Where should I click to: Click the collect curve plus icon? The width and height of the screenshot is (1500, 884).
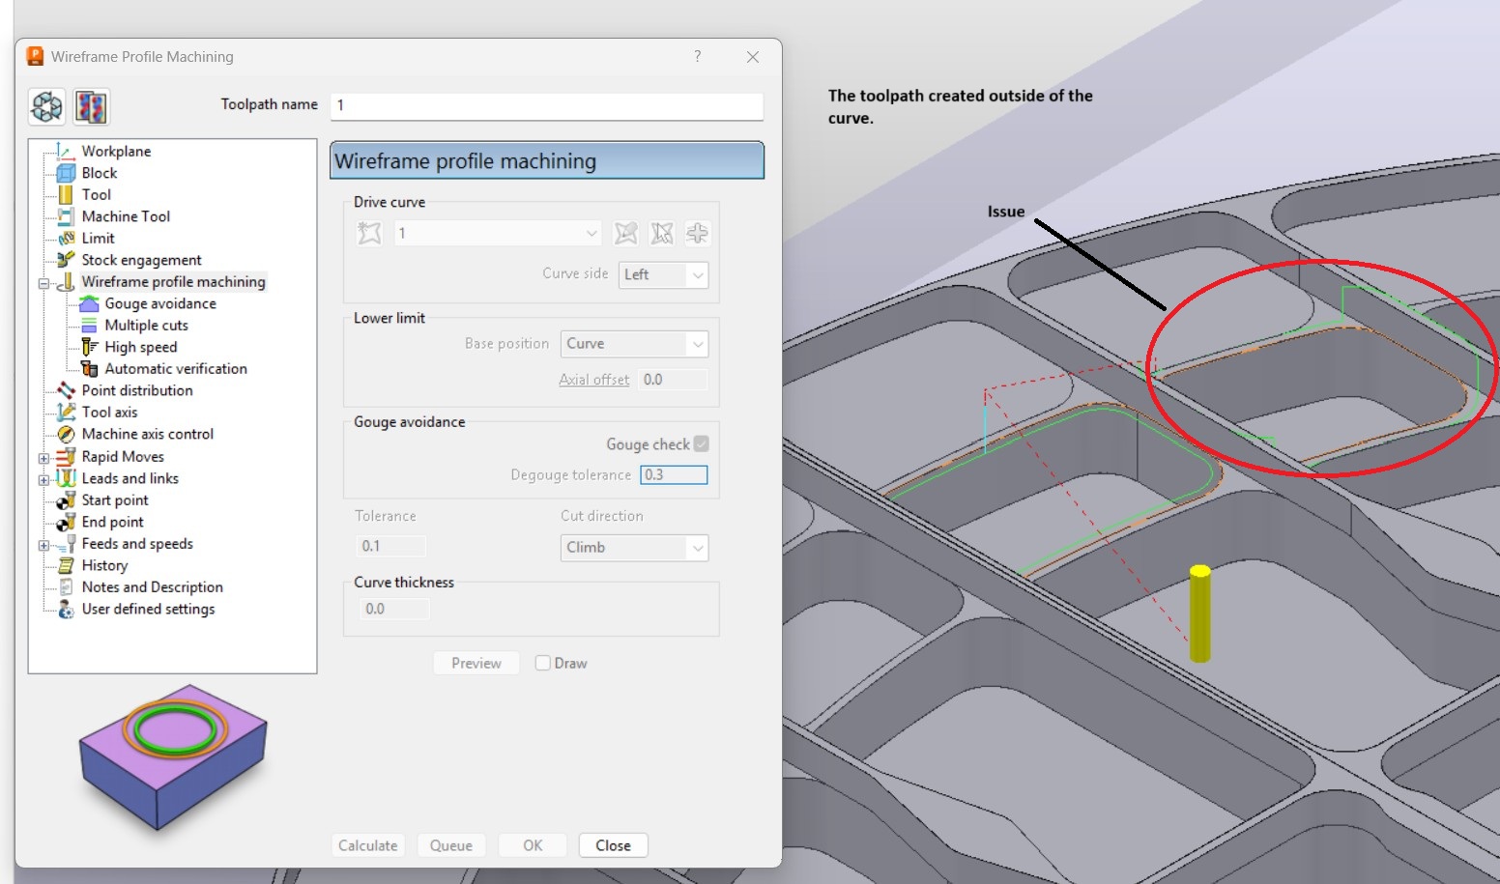pyautogui.click(x=697, y=233)
